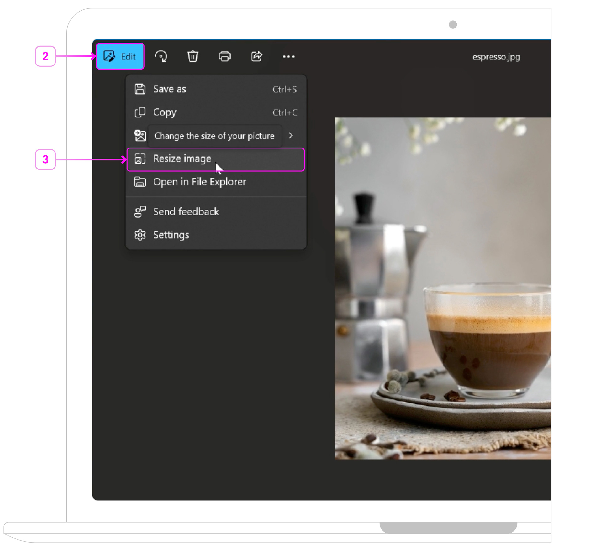
Task: Click the folder icon for File Explorer
Action: coord(140,182)
